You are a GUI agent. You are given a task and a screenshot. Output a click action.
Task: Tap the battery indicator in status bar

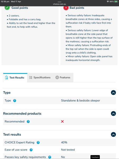(116, 2)
